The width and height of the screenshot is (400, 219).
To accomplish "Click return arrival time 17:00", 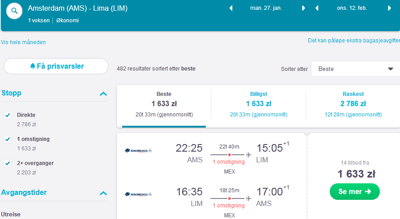I will coord(270,192).
